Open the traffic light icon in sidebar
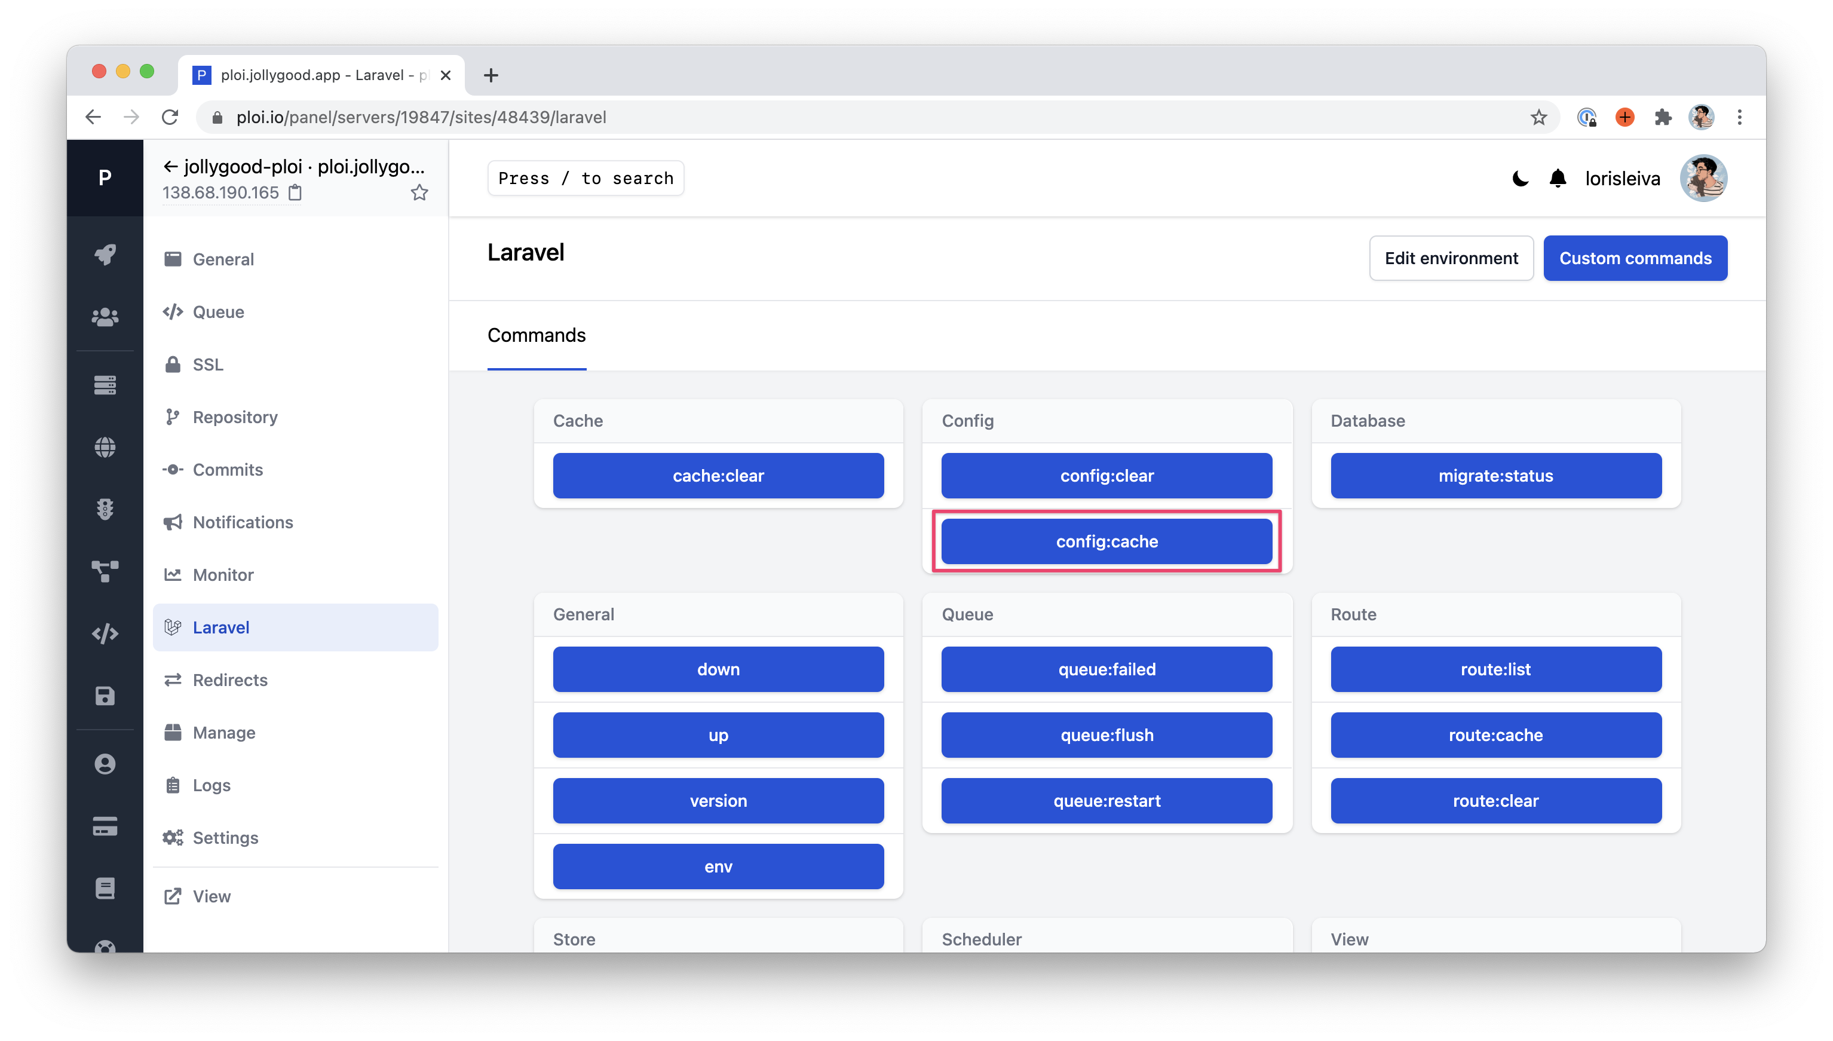The image size is (1833, 1041). pos(105,509)
